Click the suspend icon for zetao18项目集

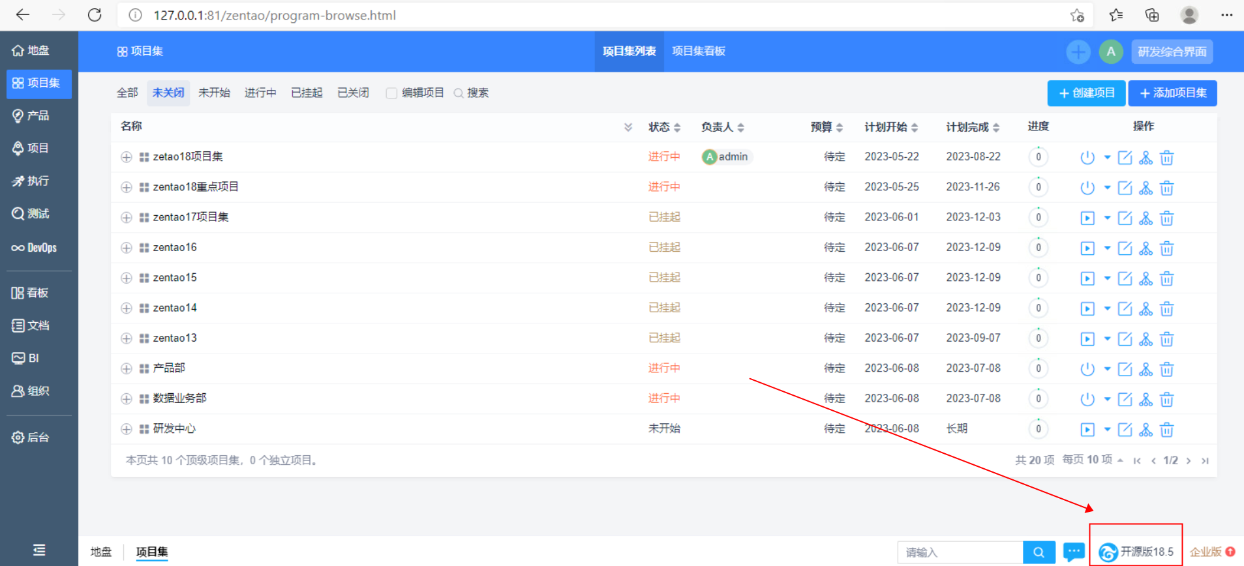point(1087,158)
